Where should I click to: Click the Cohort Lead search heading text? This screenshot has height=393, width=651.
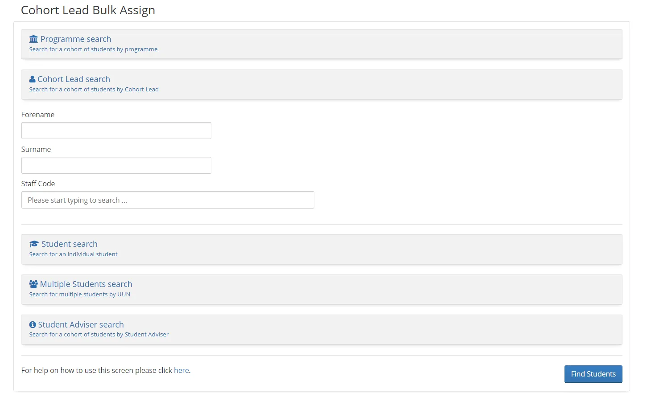[x=74, y=79]
